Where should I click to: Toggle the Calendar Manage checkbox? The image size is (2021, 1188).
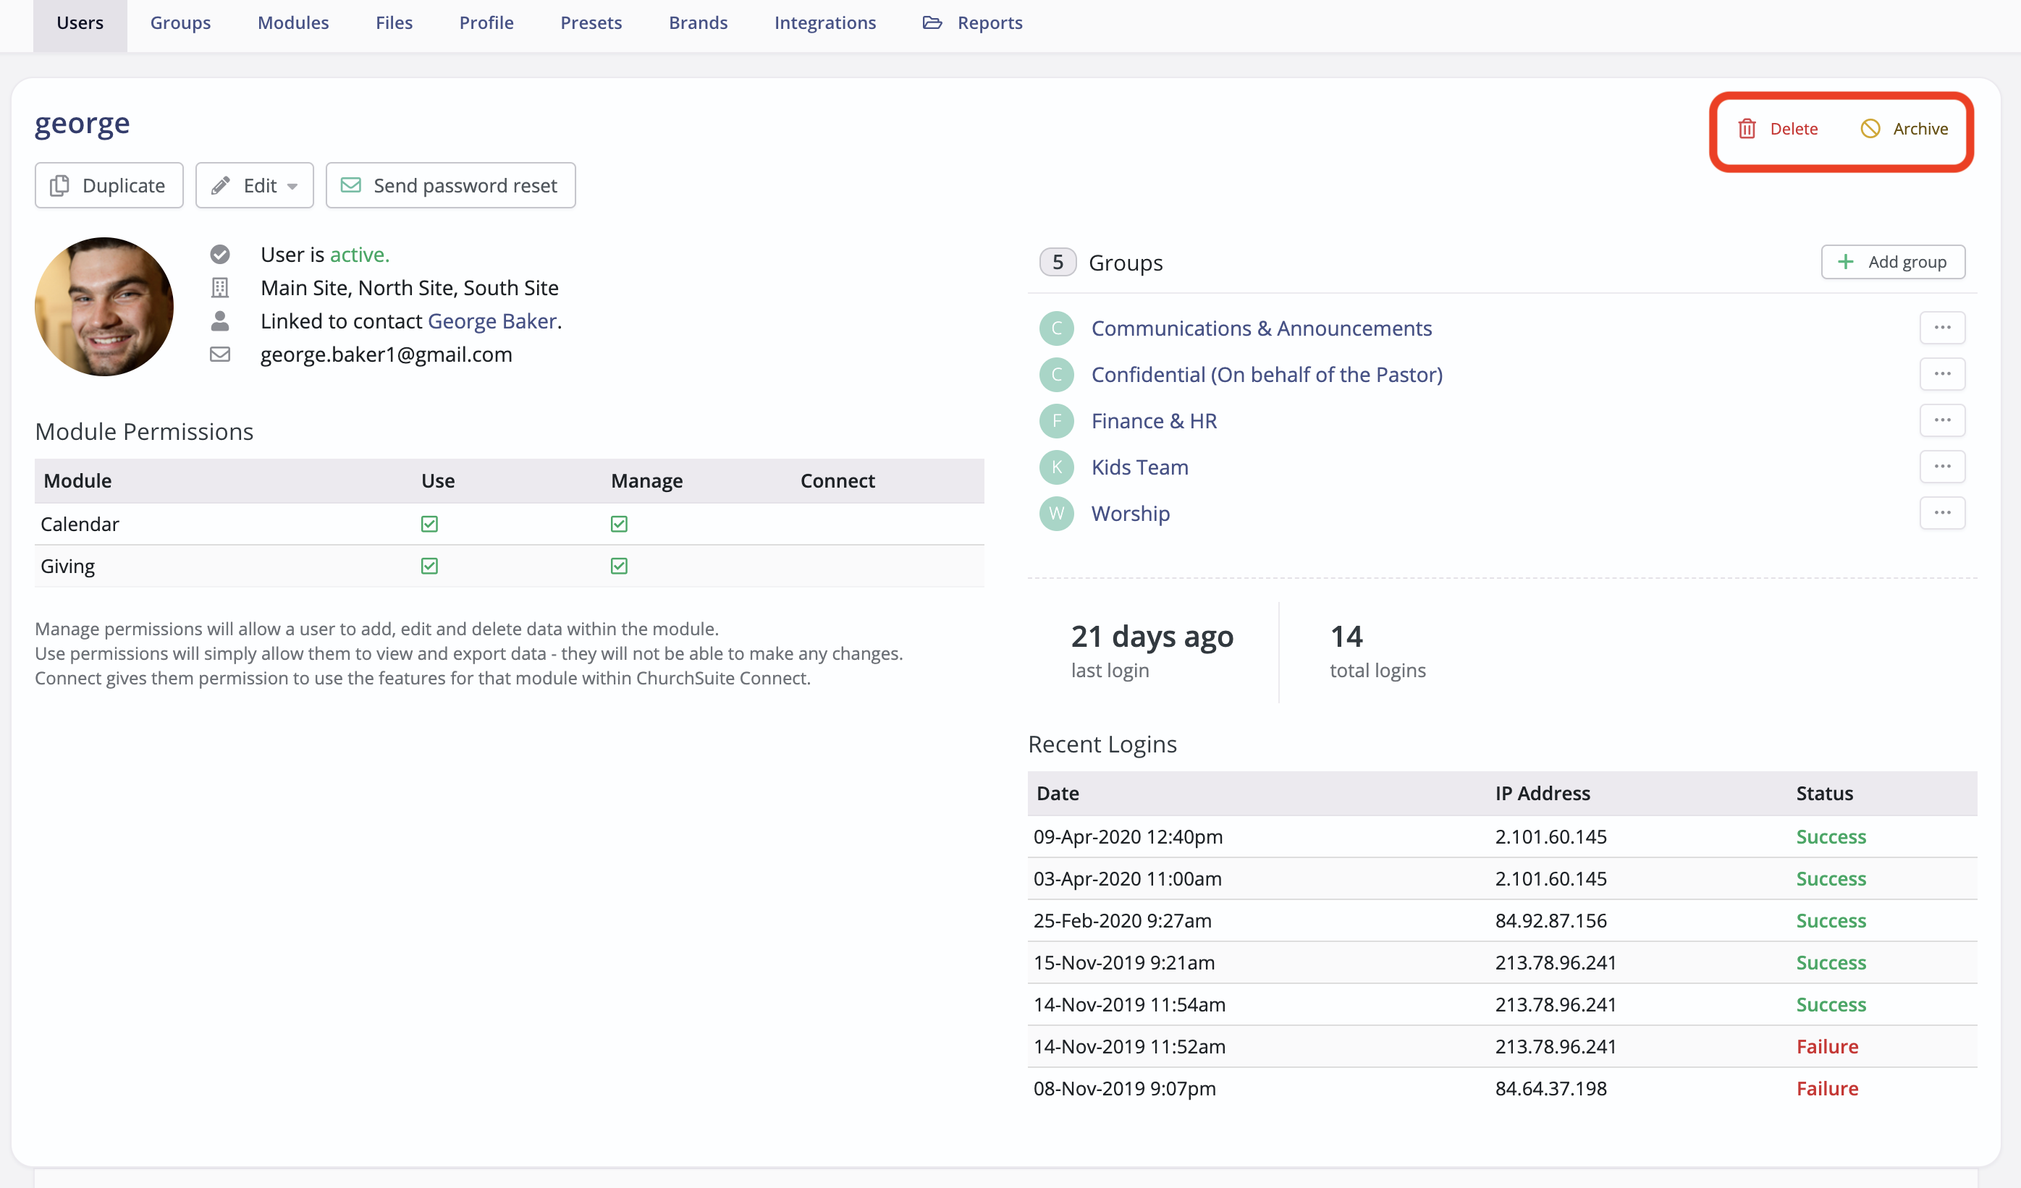point(618,525)
